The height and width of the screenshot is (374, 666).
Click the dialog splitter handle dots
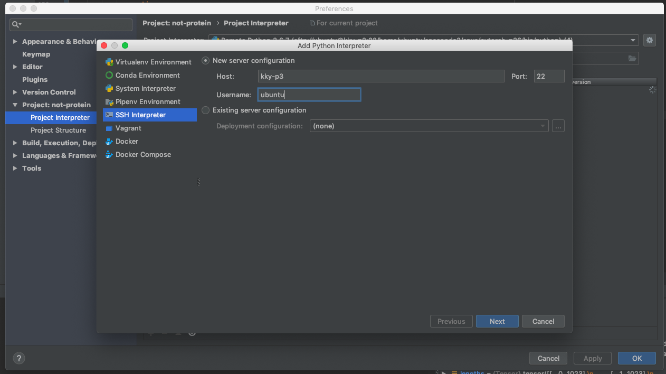point(198,182)
